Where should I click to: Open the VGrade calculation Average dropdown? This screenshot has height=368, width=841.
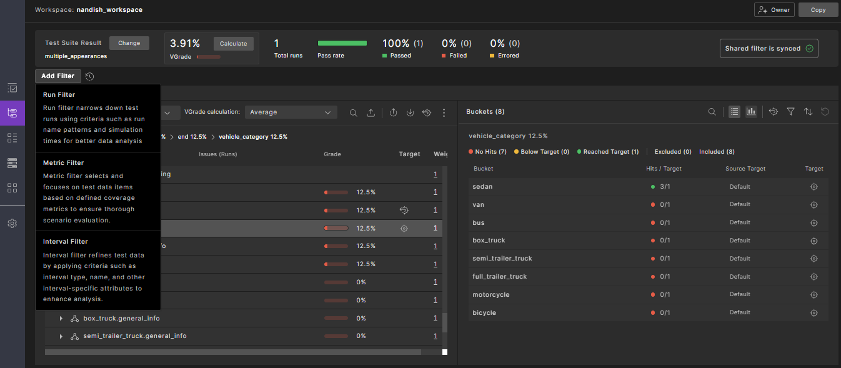[291, 112]
